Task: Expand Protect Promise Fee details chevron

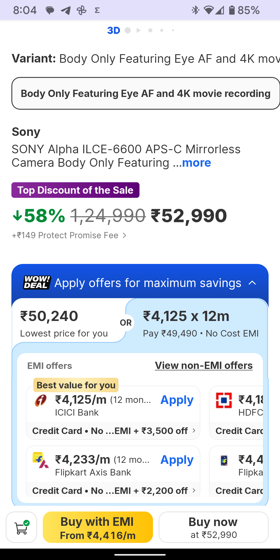Action: coord(125,235)
